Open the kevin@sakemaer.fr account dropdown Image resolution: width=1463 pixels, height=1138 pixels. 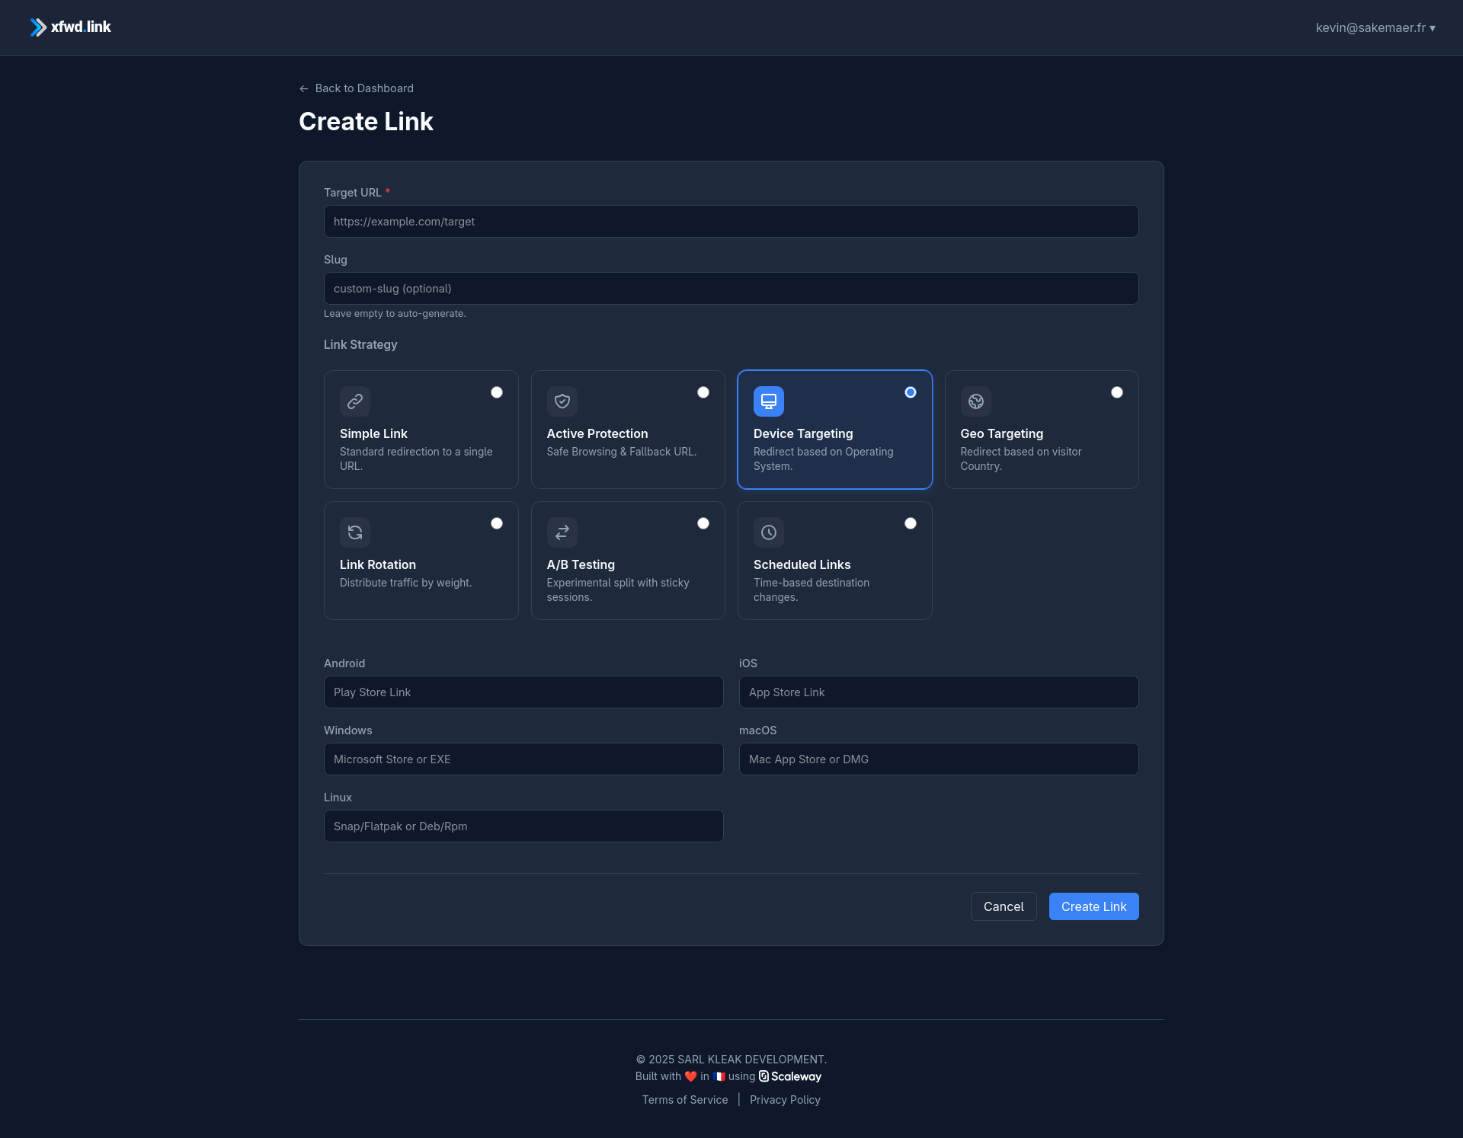coord(1375,27)
